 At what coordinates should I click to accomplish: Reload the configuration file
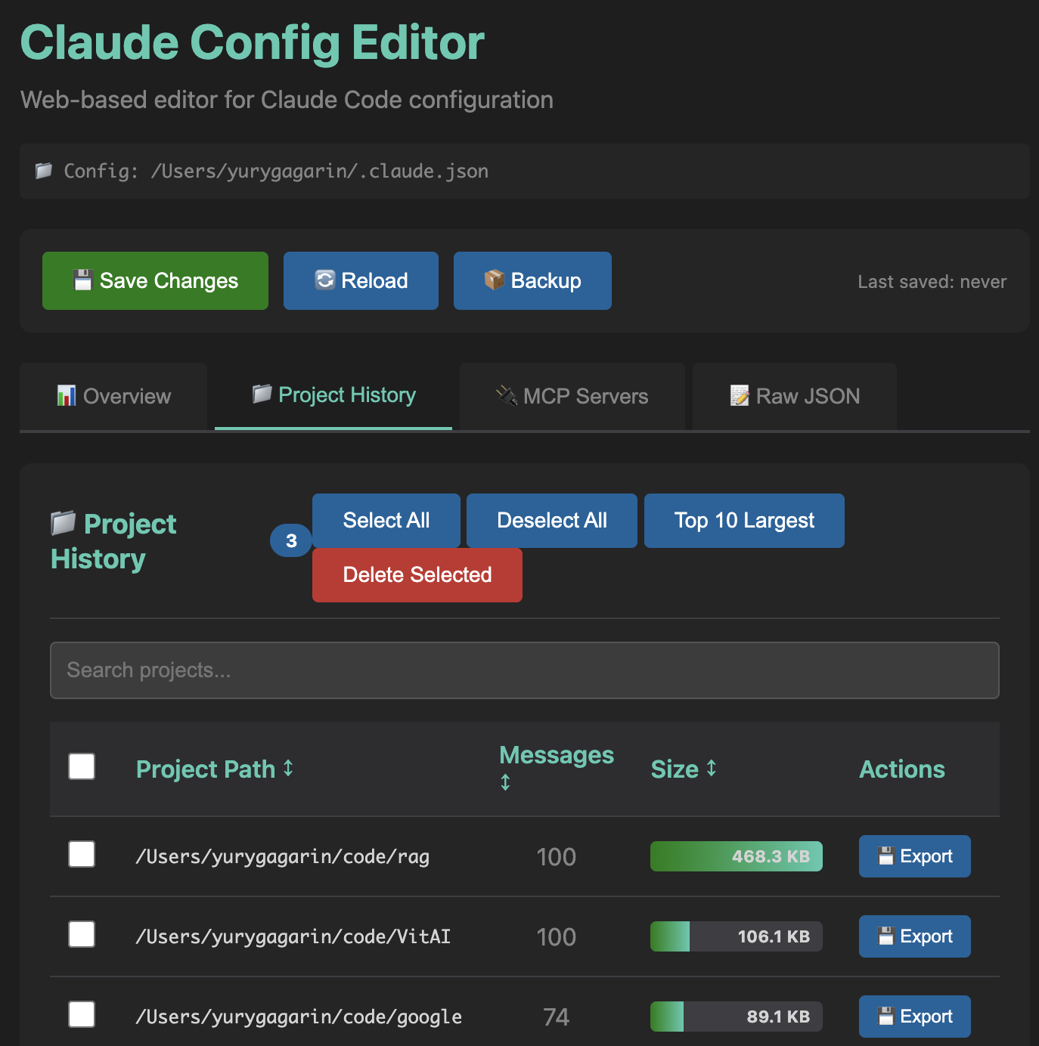click(x=361, y=280)
